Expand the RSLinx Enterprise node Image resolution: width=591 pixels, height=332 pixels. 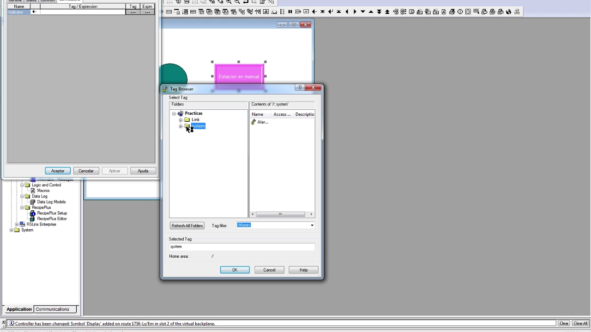point(17,225)
